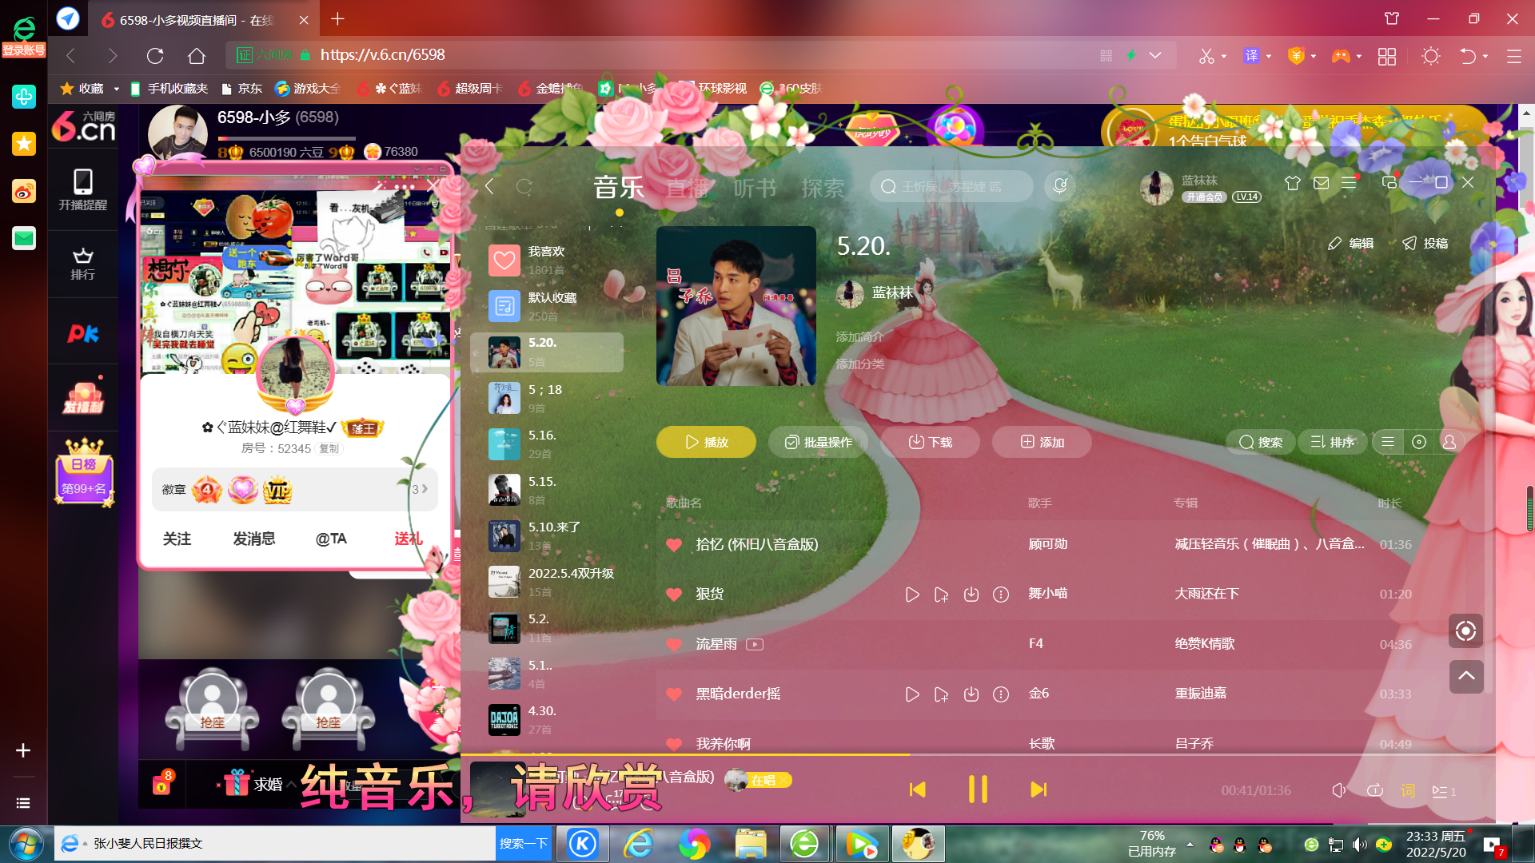Open 发福利 in the sidebar
The image size is (1535, 863).
(x=82, y=398)
